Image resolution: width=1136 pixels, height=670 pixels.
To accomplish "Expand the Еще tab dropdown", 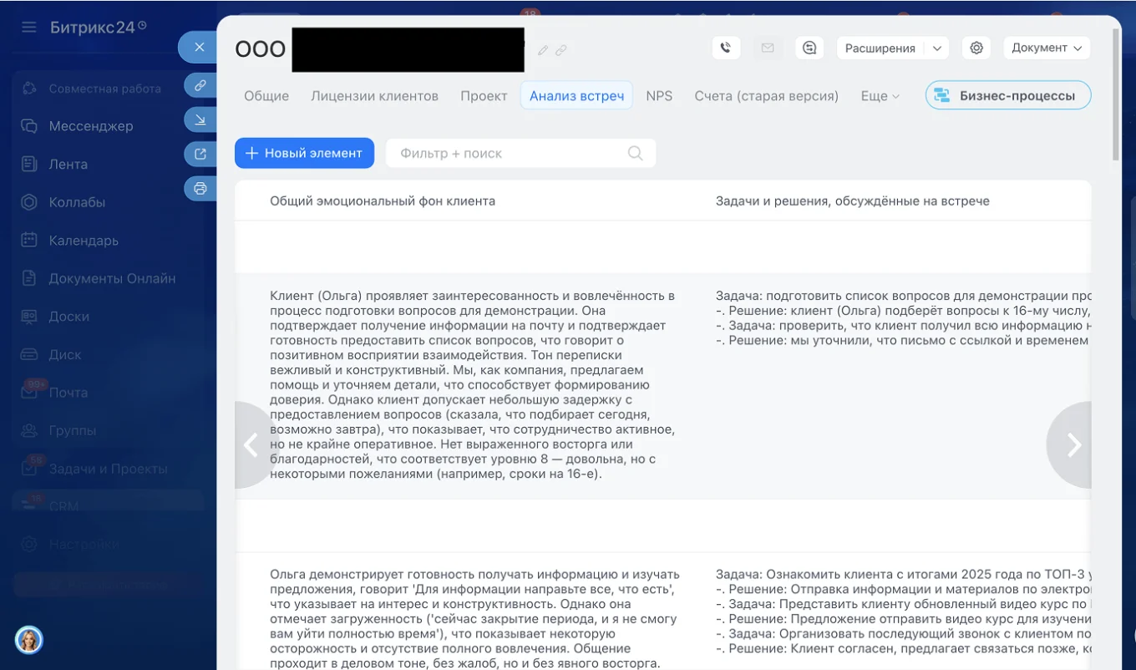I will pyautogui.click(x=879, y=95).
